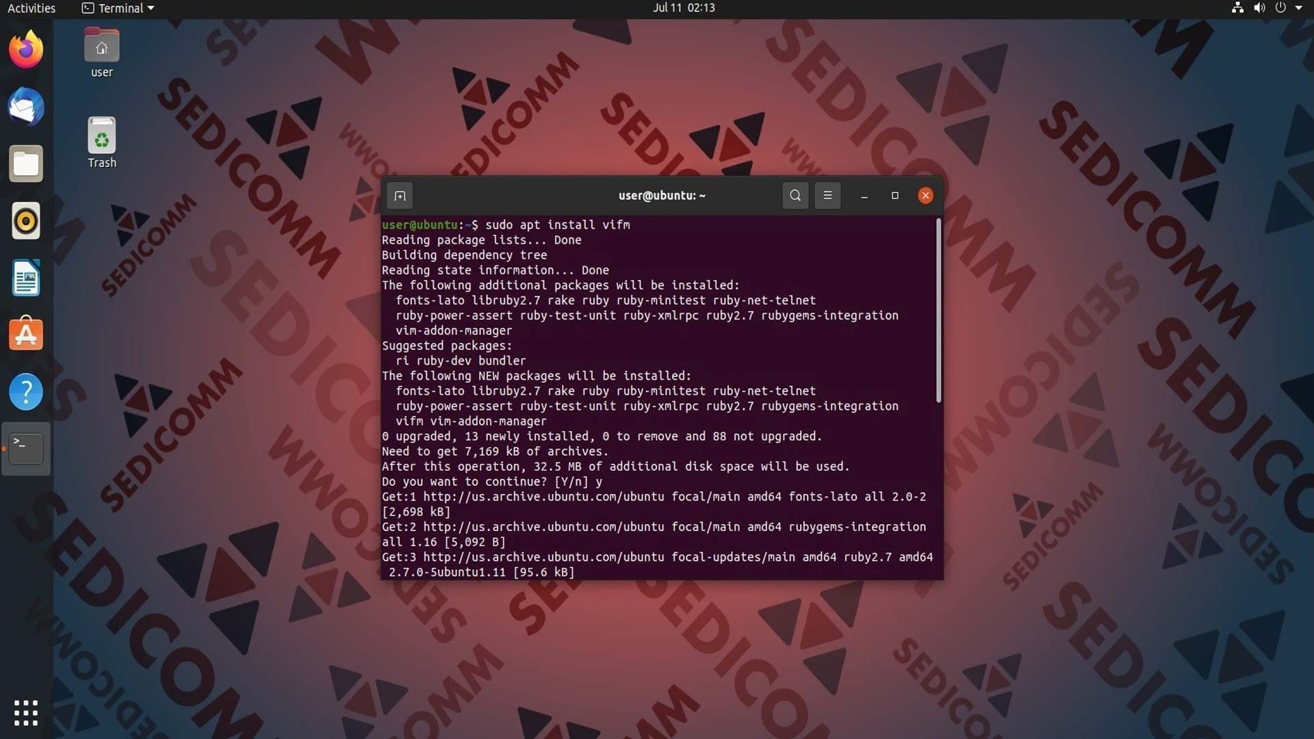The image size is (1314, 739).
Task: Click the volume icon in top bar
Action: [x=1259, y=8]
